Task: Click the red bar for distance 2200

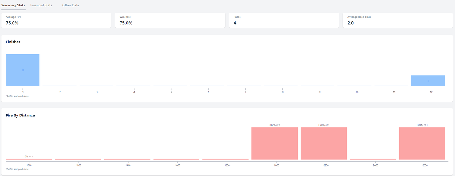Action: click(324, 143)
